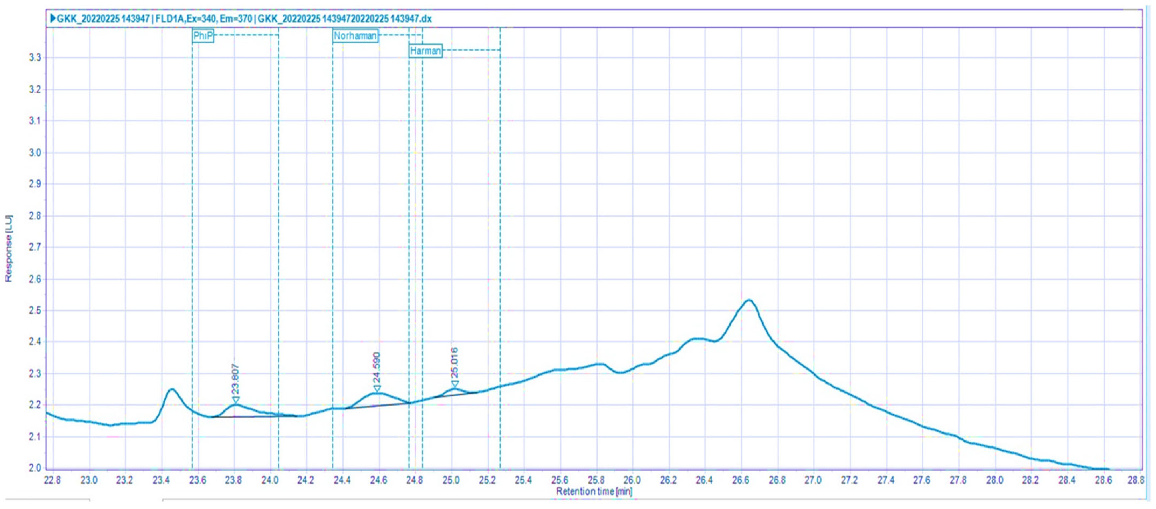
Task: Click the Response [LU] axis title
Action: point(9,248)
